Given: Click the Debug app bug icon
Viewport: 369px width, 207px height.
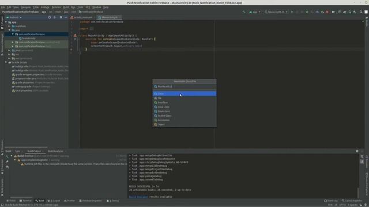Looking at the screenshot, I should [307, 11].
